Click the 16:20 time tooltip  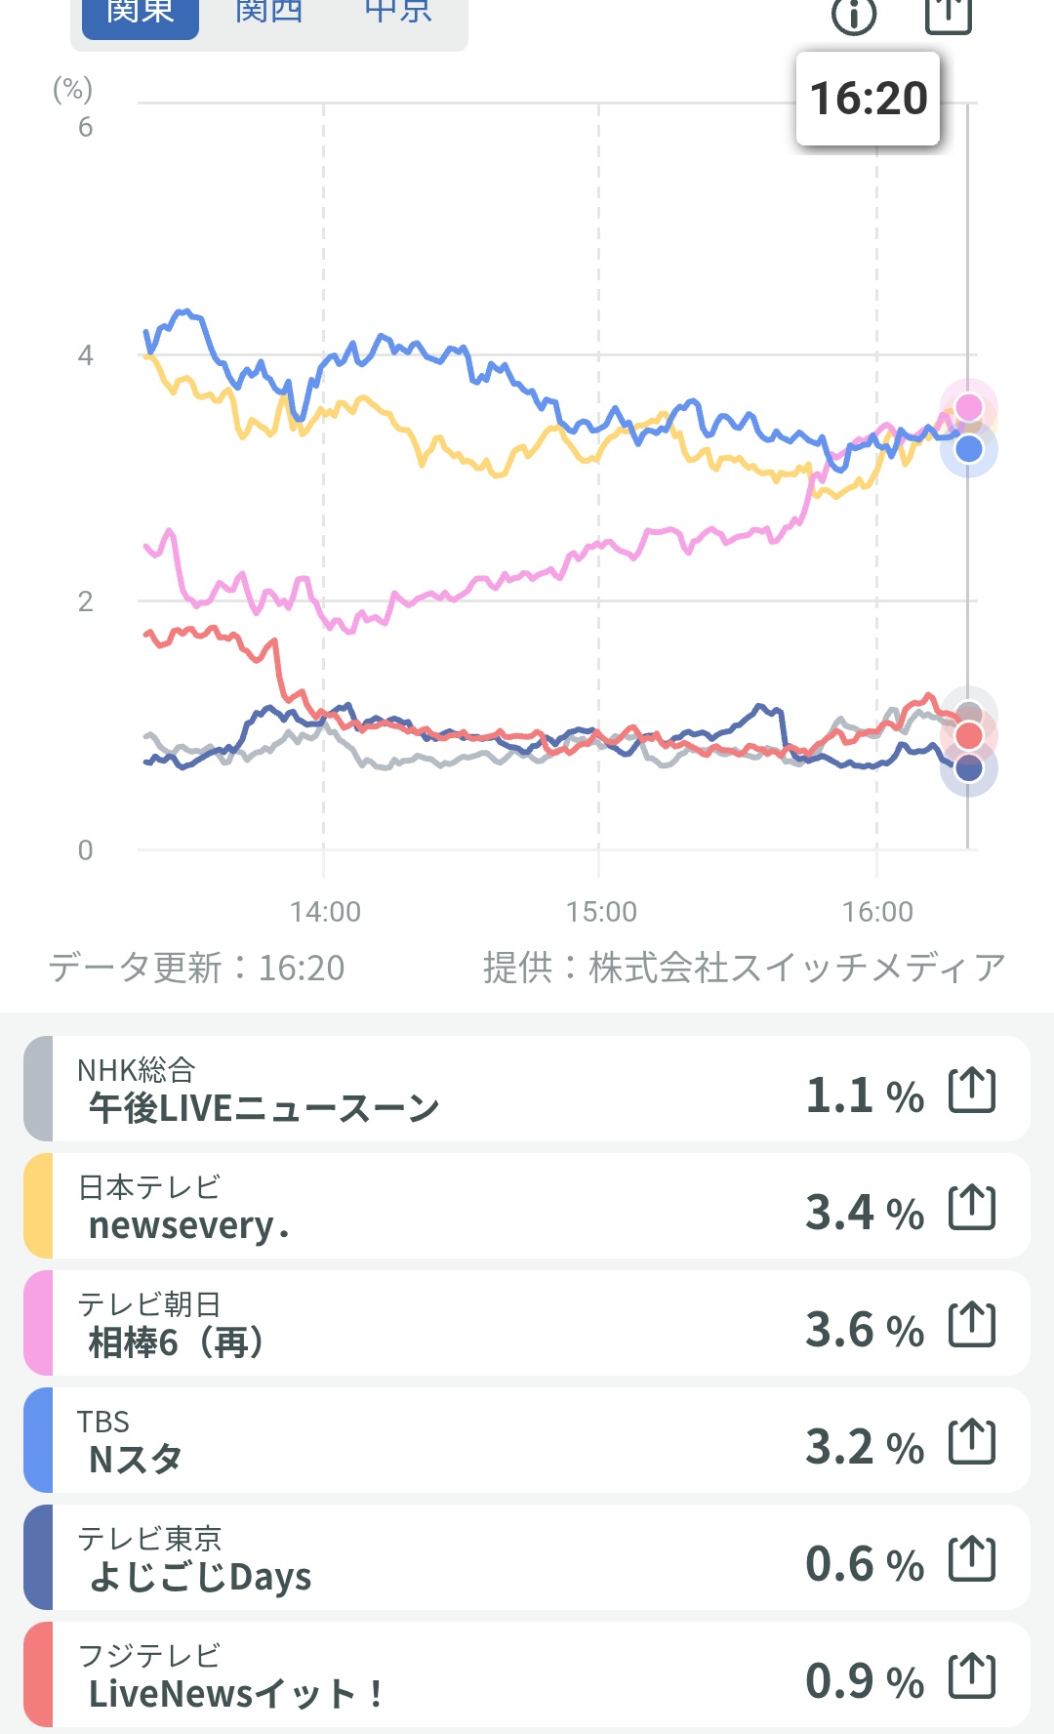tap(868, 99)
